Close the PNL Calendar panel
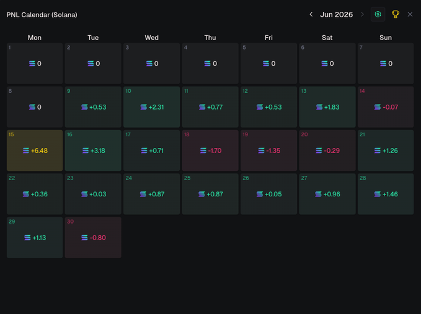 (x=410, y=14)
